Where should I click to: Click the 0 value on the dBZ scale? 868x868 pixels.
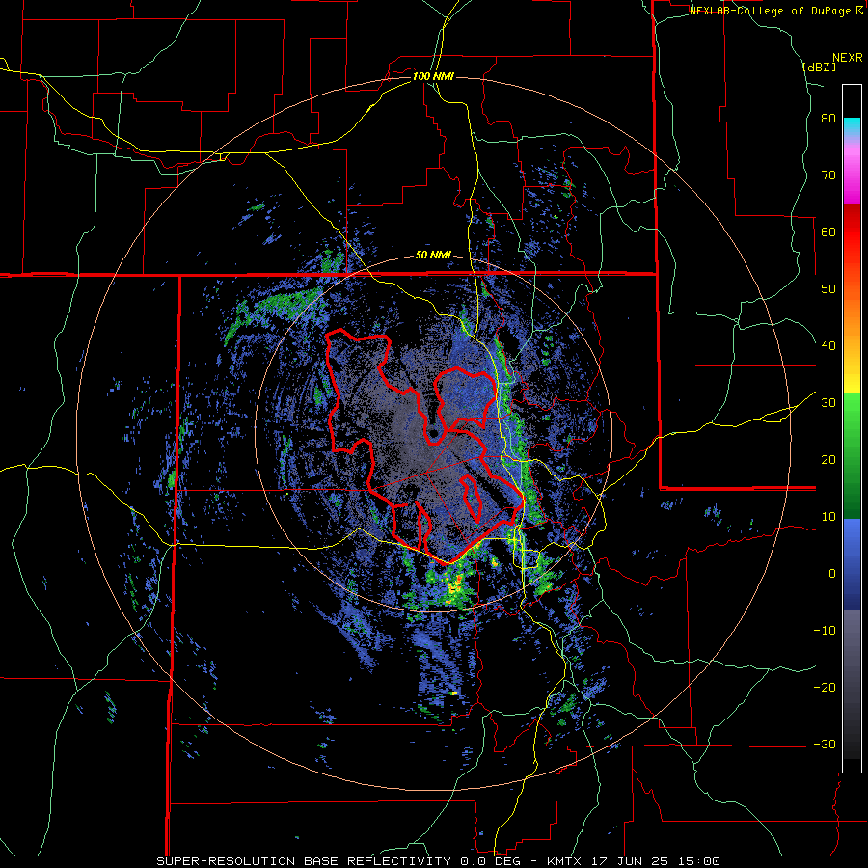point(832,574)
